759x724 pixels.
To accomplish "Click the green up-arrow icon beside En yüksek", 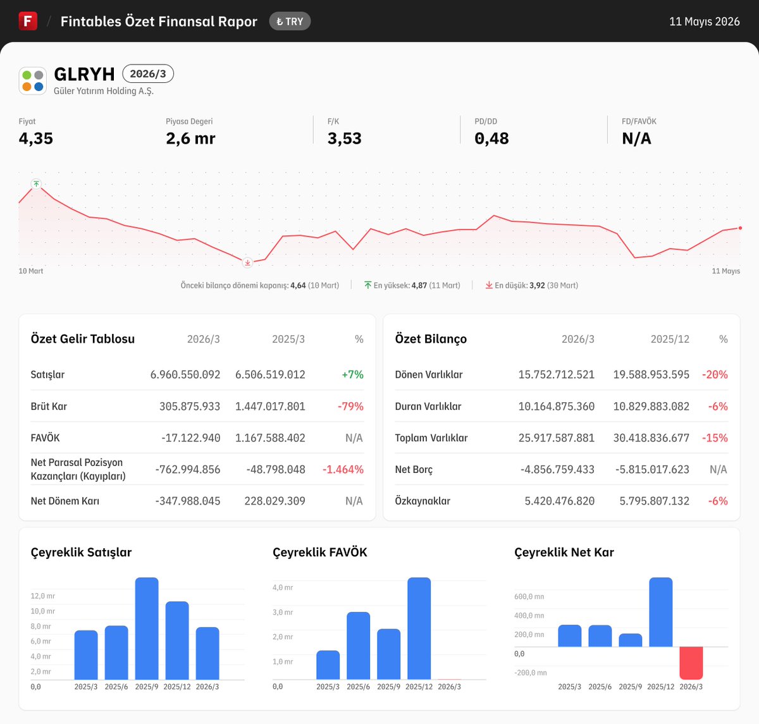I will point(367,285).
